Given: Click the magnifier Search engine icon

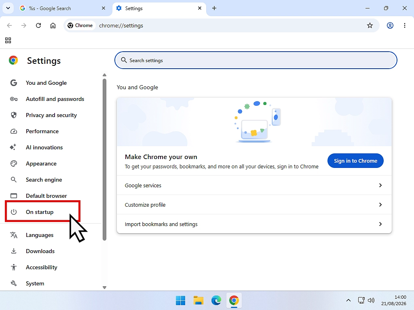Looking at the screenshot, I should click(13, 180).
